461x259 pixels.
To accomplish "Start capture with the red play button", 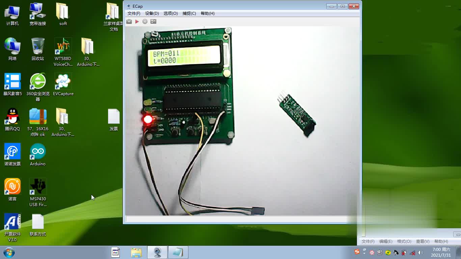I will pyautogui.click(x=137, y=22).
